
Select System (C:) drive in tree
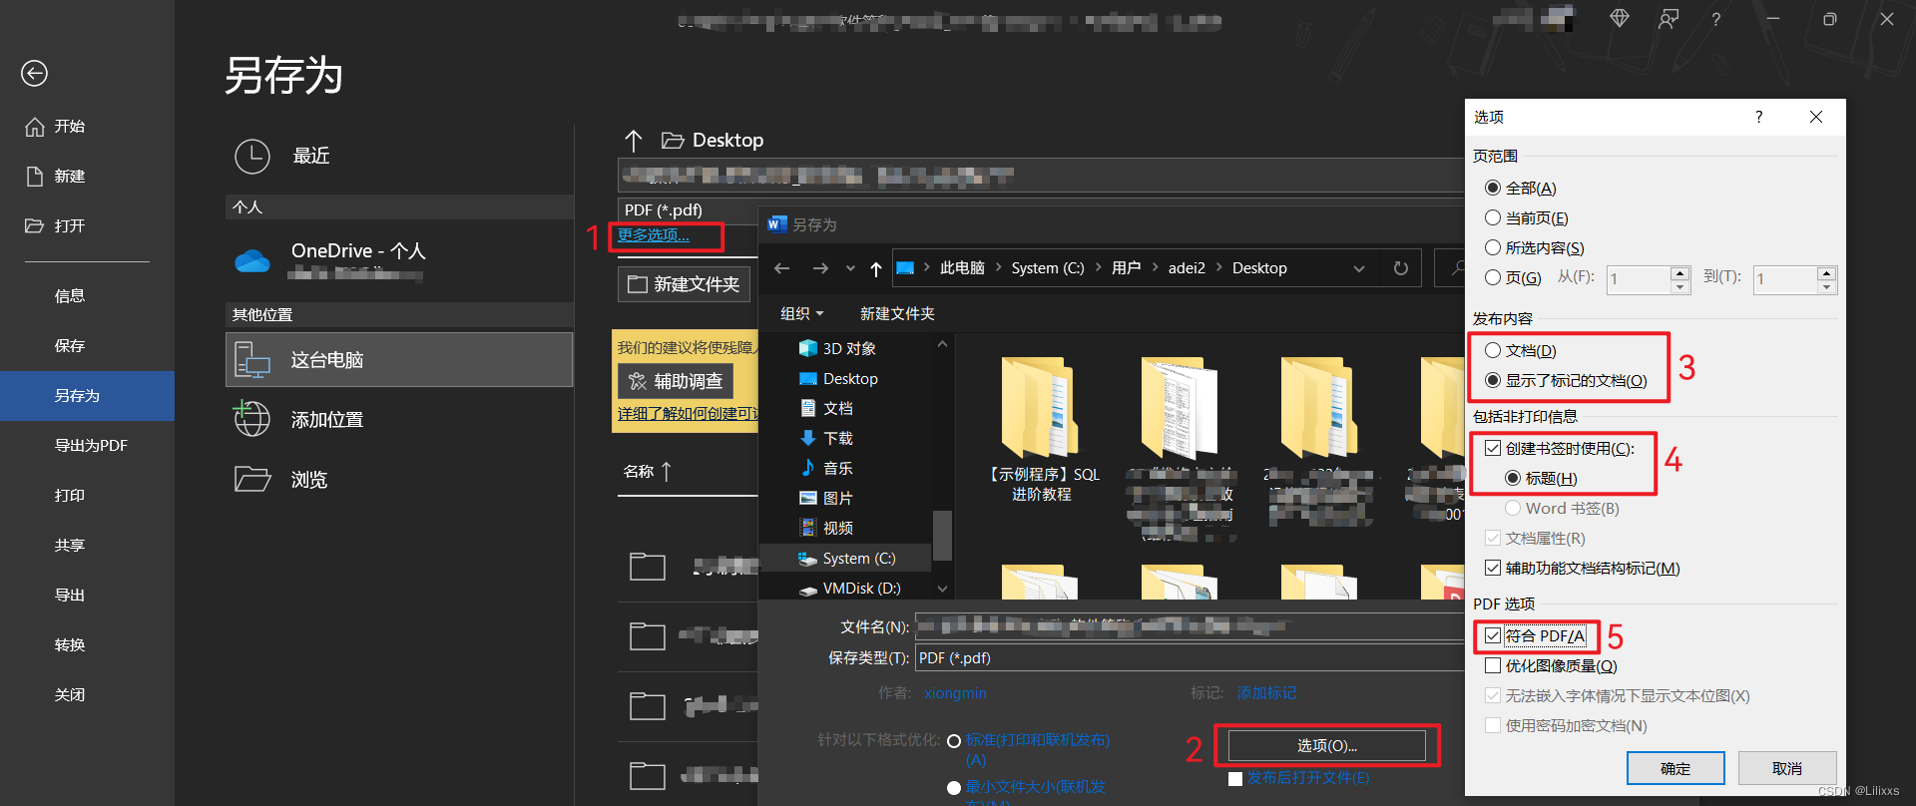846,559
